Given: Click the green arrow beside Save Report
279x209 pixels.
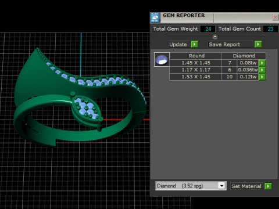Looking at the screenshot, I should [x=258, y=44].
